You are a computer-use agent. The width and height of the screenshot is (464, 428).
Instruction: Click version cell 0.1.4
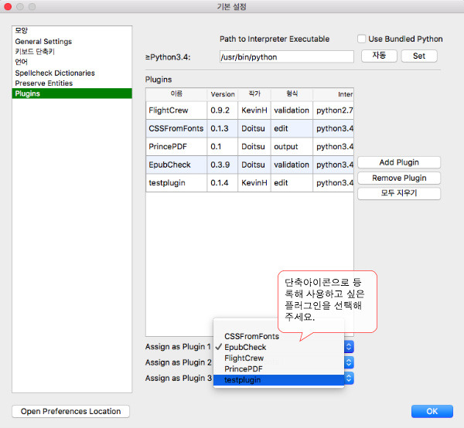223,182
